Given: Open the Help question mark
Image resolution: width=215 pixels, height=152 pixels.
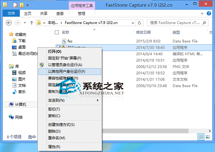Looking at the screenshot, I should pos(209,14).
